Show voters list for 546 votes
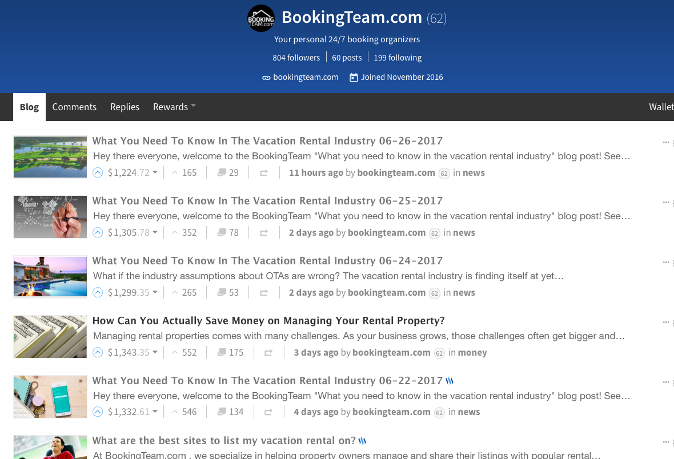This screenshot has height=459, width=674. click(x=189, y=412)
